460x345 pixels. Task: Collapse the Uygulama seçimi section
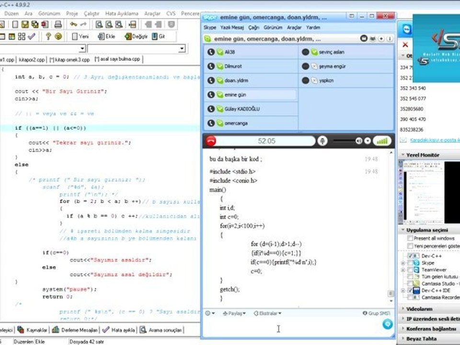pos(403,230)
